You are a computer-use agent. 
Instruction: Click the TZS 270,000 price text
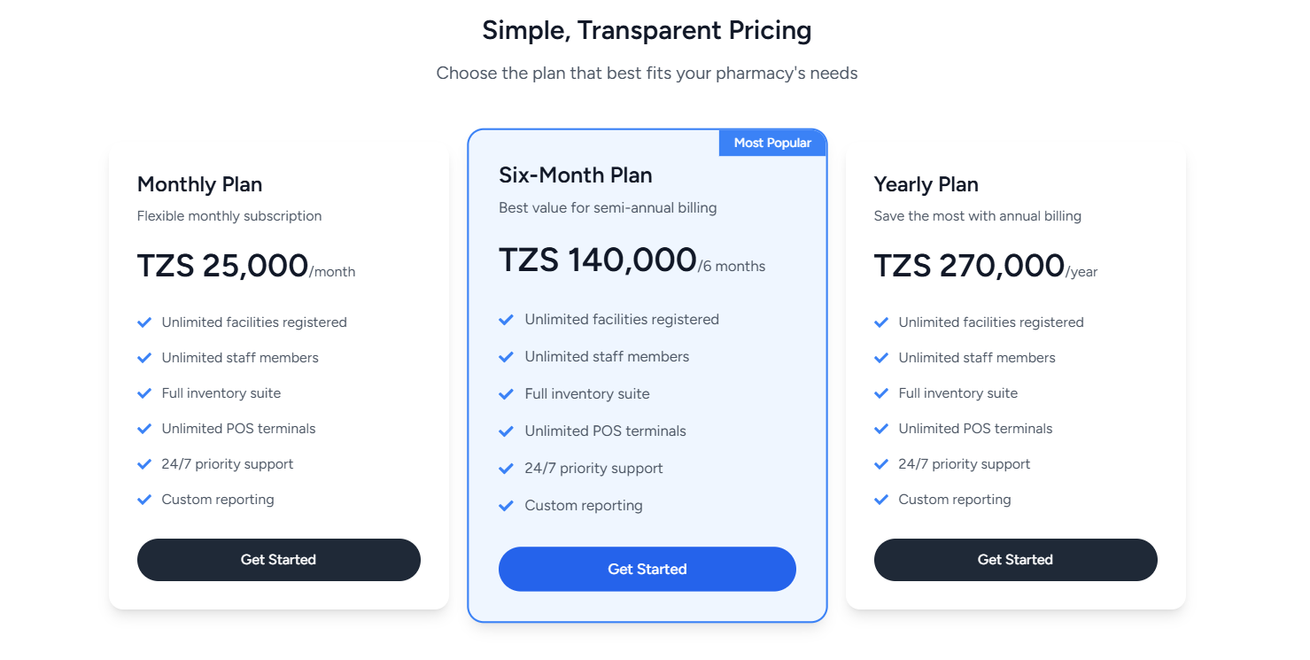969,266
